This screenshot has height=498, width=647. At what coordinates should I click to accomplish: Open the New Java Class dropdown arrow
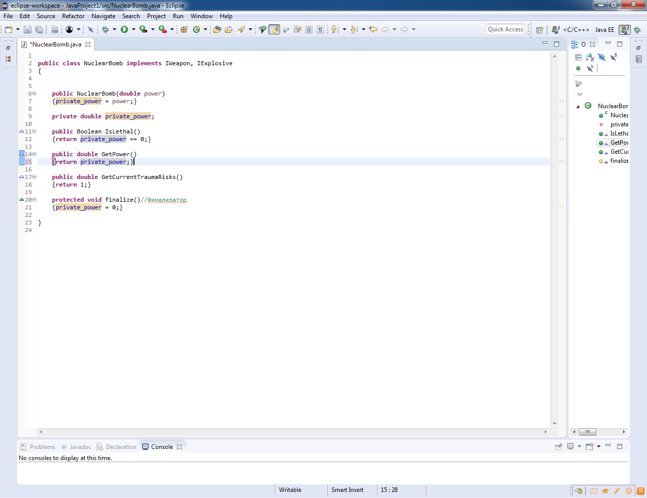[x=205, y=29]
